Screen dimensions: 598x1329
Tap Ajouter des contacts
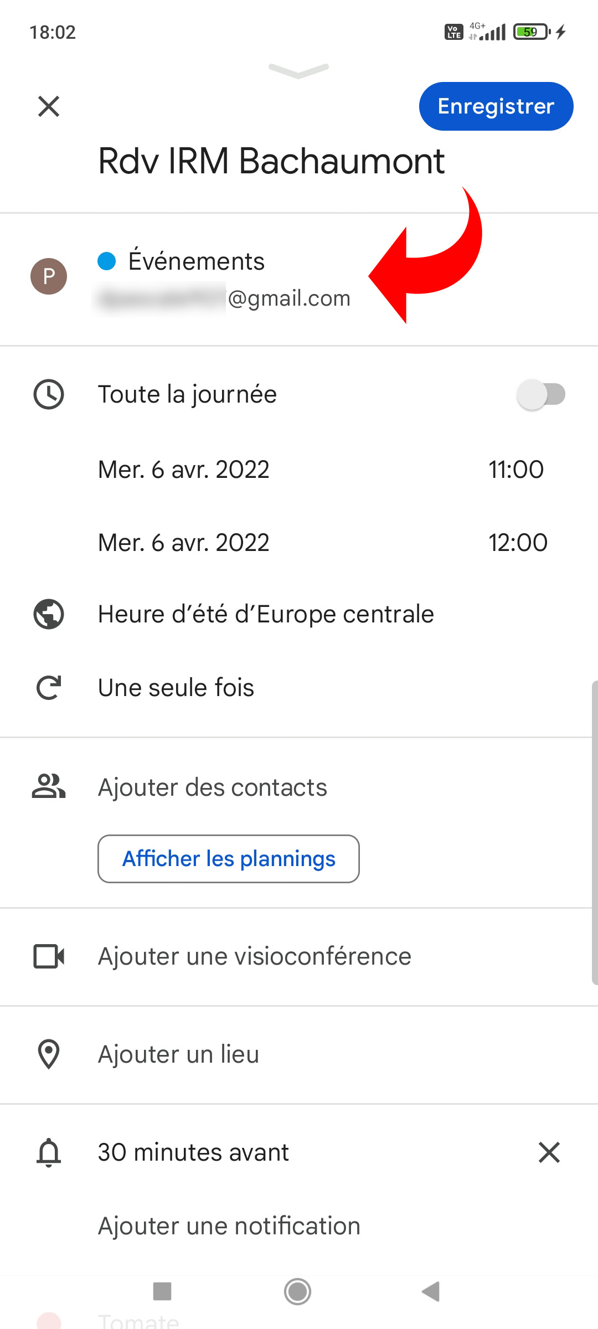[x=212, y=787]
